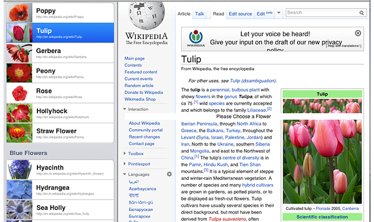Open the Hollyhock entry

pos(60,113)
